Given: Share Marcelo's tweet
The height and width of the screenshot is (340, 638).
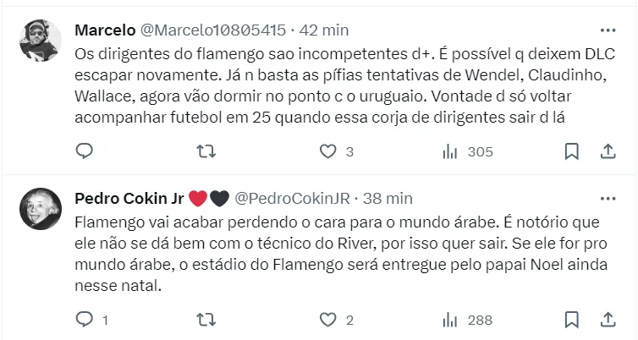Looking at the screenshot, I should point(607,151).
